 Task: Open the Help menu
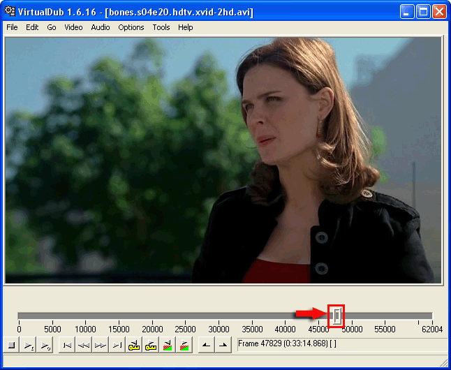pos(186,27)
